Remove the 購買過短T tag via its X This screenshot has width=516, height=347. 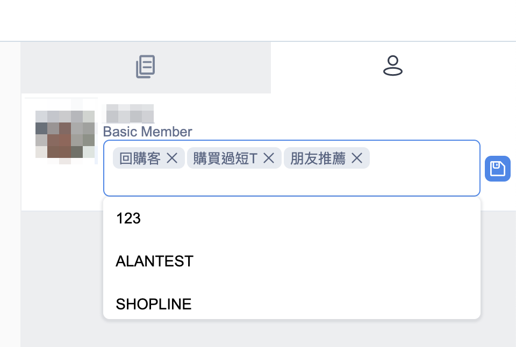(269, 158)
